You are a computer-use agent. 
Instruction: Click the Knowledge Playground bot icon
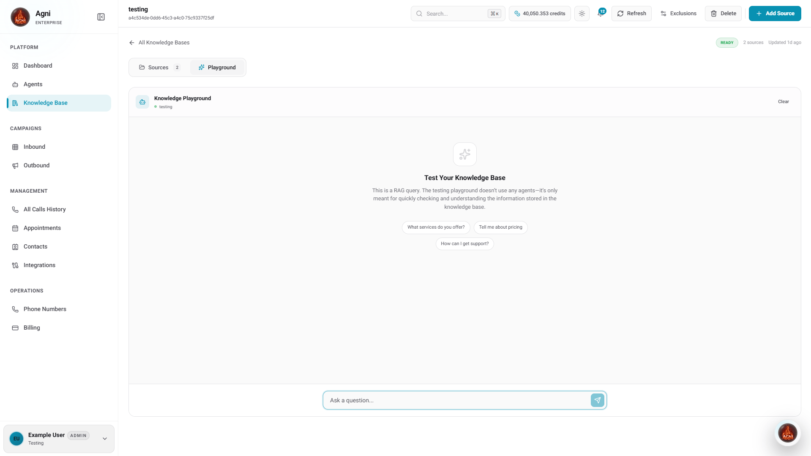pos(142,102)
